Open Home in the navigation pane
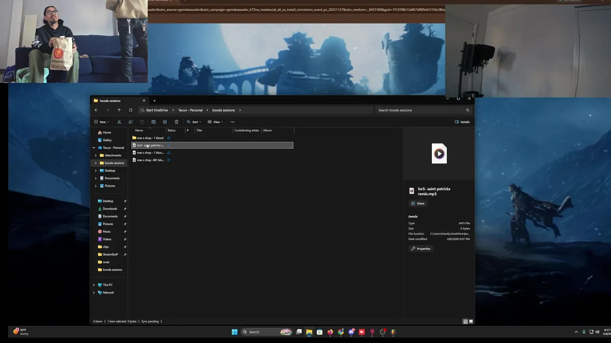Image resolution: width=611 pixels, height=343 pixels. point(107,132)
